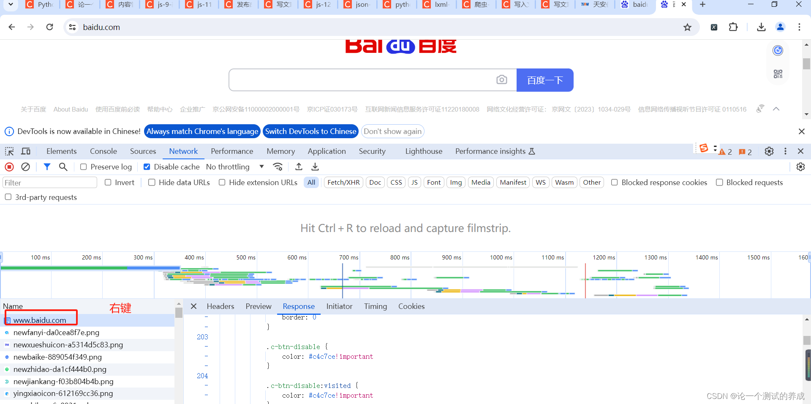Open the 帮助中心 footer link
Viewport: 811px width, 404px height.
pos(160,109)
